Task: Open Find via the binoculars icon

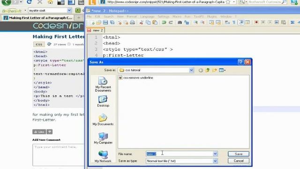Action: coord(180,23)
